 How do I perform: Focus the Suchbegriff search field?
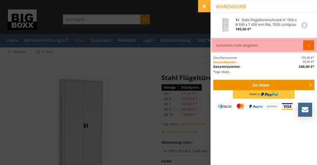[x=102, y=19]
